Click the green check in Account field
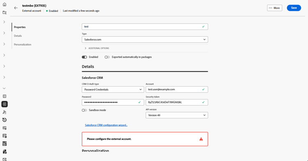Image resolution: width=308 pixels, height=161 pixels. point(203,89)
